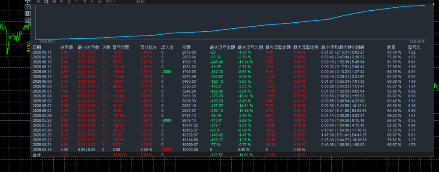Click the move panel arrows icon
The image size is (439, 172).
(27, 1)
